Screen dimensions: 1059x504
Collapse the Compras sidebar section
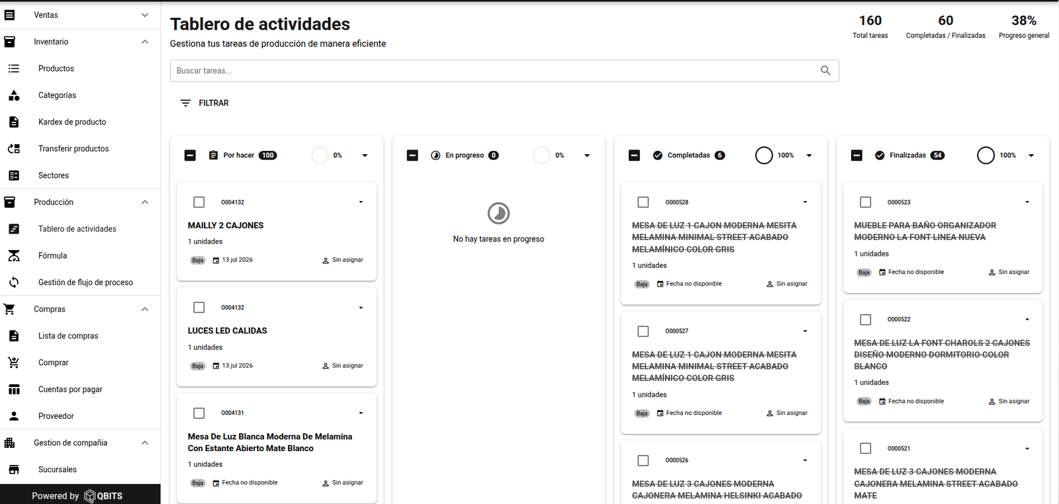click(145, 309)
